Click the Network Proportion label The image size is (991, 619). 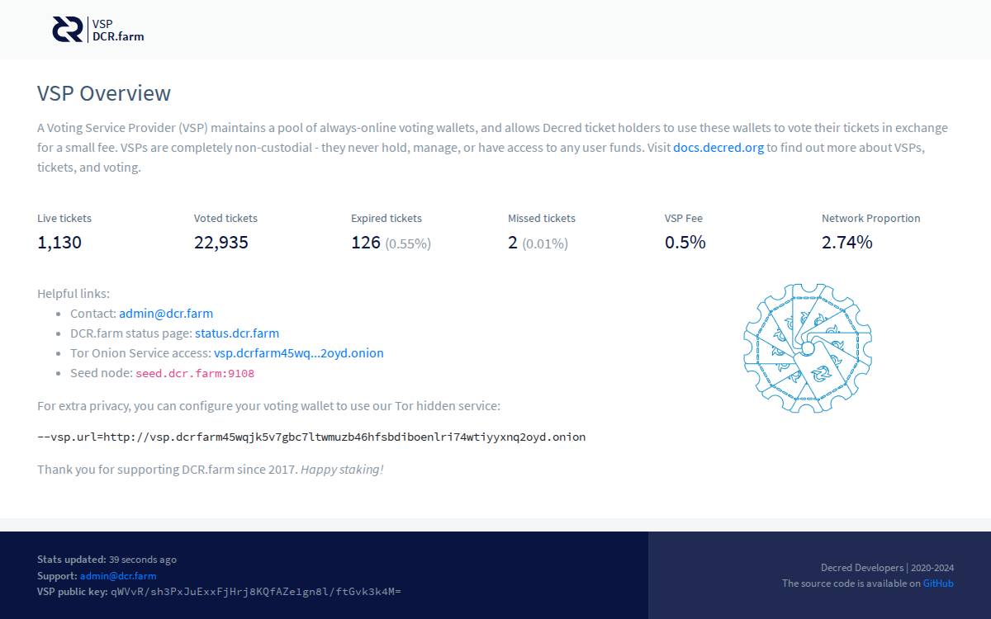[870, 219]
